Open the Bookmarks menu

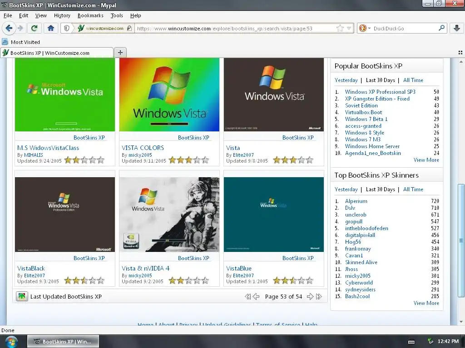coord(90,15)
